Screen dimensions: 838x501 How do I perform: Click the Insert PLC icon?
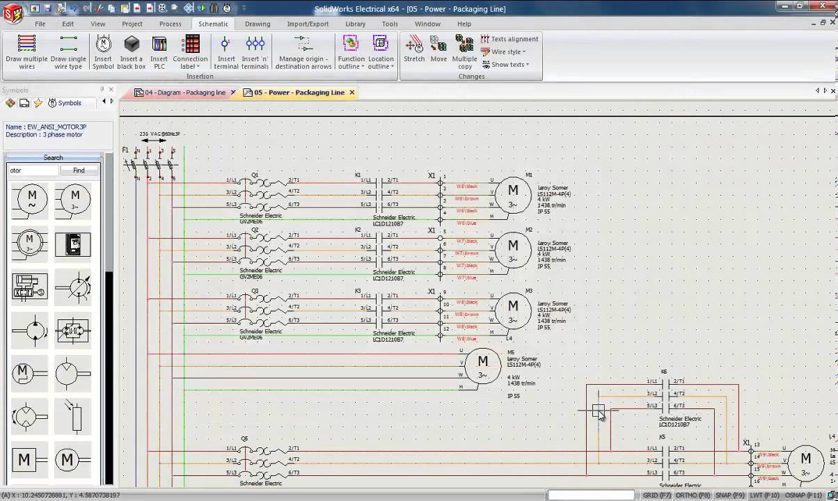pyautogui.click(x=159, y=52)
